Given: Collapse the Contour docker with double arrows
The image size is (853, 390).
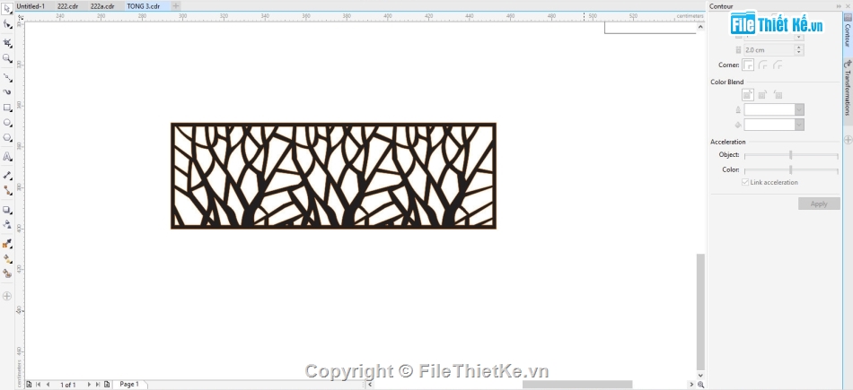Looking at the screenshot, I should click(x=839, y=6).
